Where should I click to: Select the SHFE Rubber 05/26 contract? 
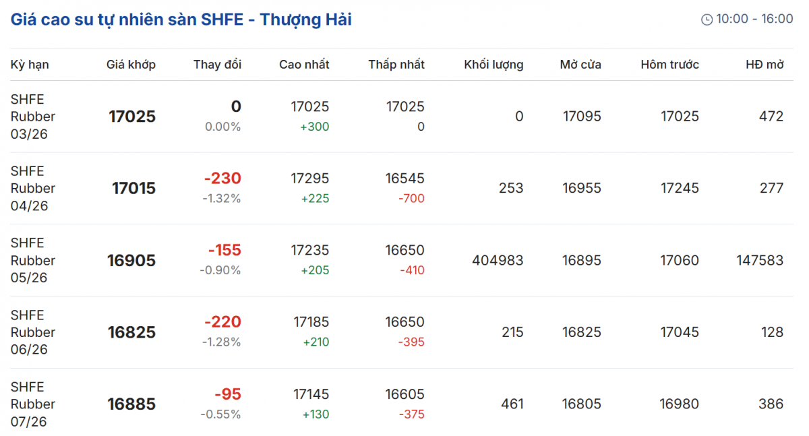[32, 260]
